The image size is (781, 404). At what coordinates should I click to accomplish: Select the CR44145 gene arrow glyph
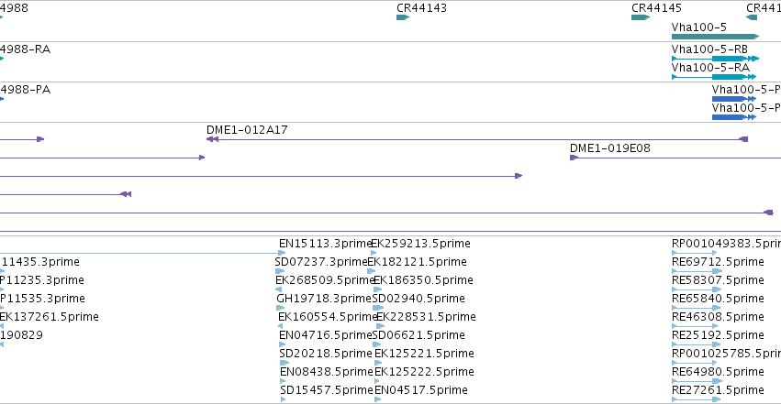pyautogui.click(x=641, y=17)
